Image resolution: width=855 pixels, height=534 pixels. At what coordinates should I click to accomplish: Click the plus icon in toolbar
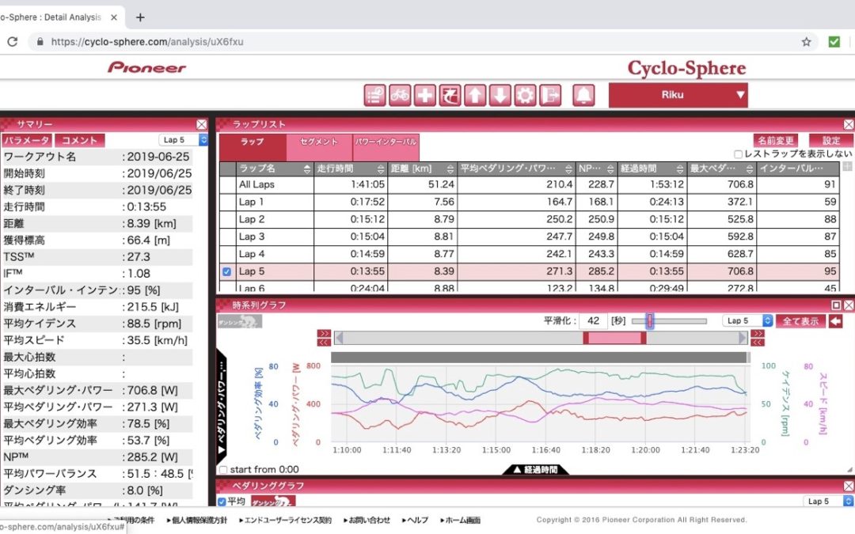pyautogui.click(x=425, y=96)
